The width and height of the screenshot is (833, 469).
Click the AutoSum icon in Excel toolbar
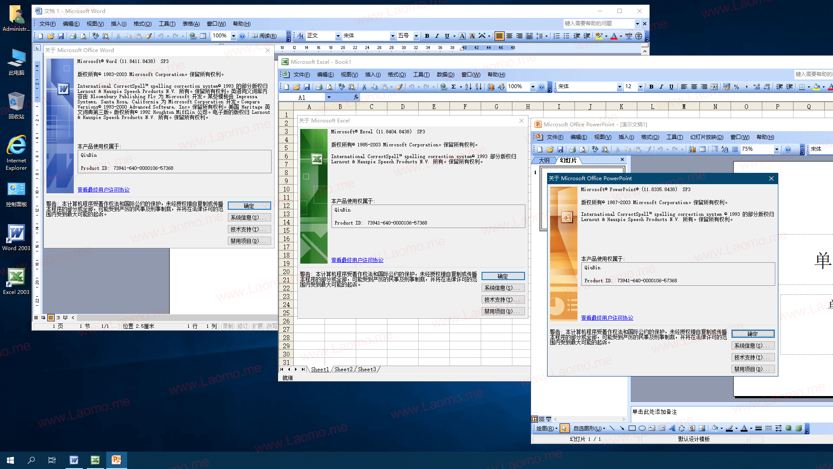[x=453, y=87]
